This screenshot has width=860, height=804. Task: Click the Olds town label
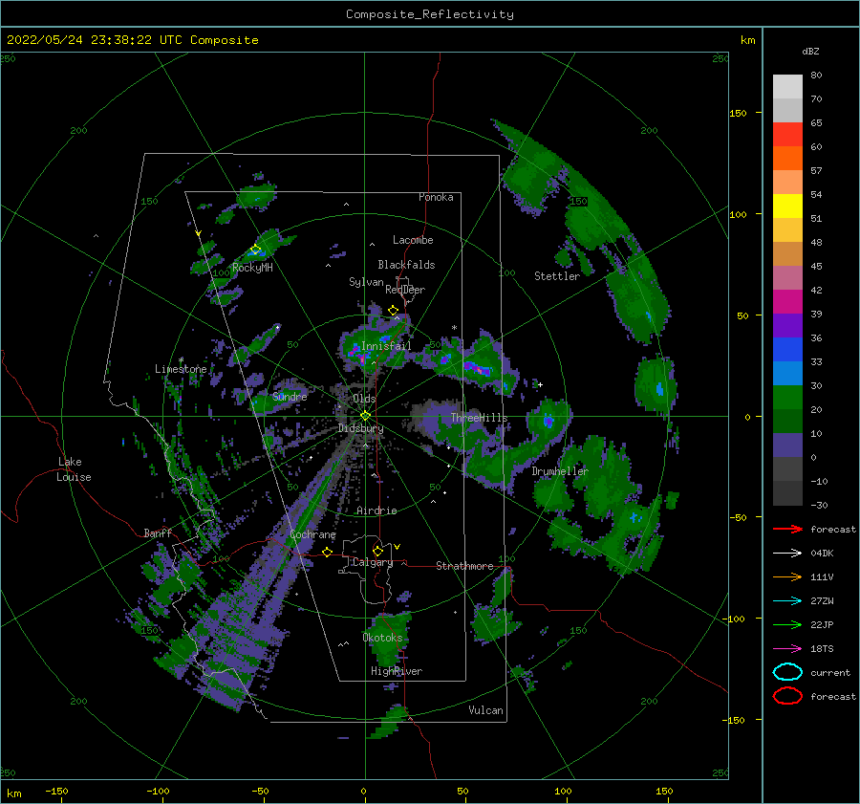pyautogui.click(x=364, y=399)
